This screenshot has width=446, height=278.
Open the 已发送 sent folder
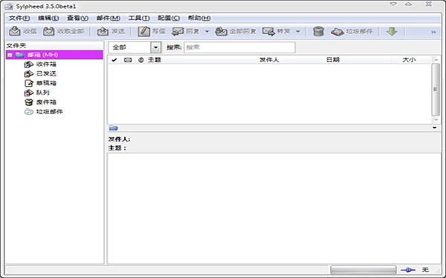[x=46, y=73]
